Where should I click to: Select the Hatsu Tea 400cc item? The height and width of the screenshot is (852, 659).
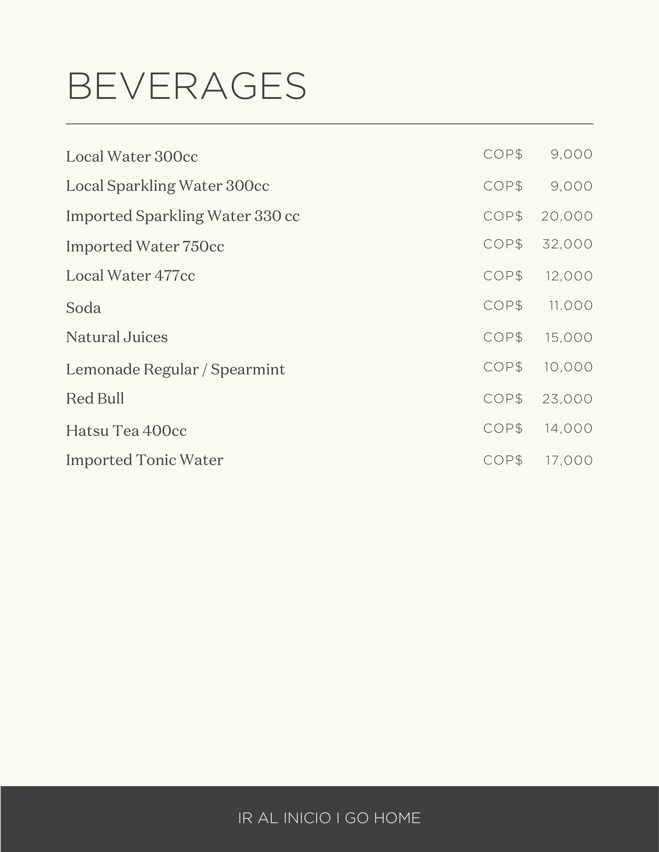point(126,431)
